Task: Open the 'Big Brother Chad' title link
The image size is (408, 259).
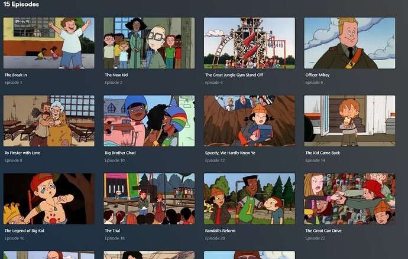Action: [x=120, y=153]
